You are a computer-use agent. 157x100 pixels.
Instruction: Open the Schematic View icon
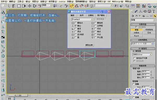coord(138,6)
